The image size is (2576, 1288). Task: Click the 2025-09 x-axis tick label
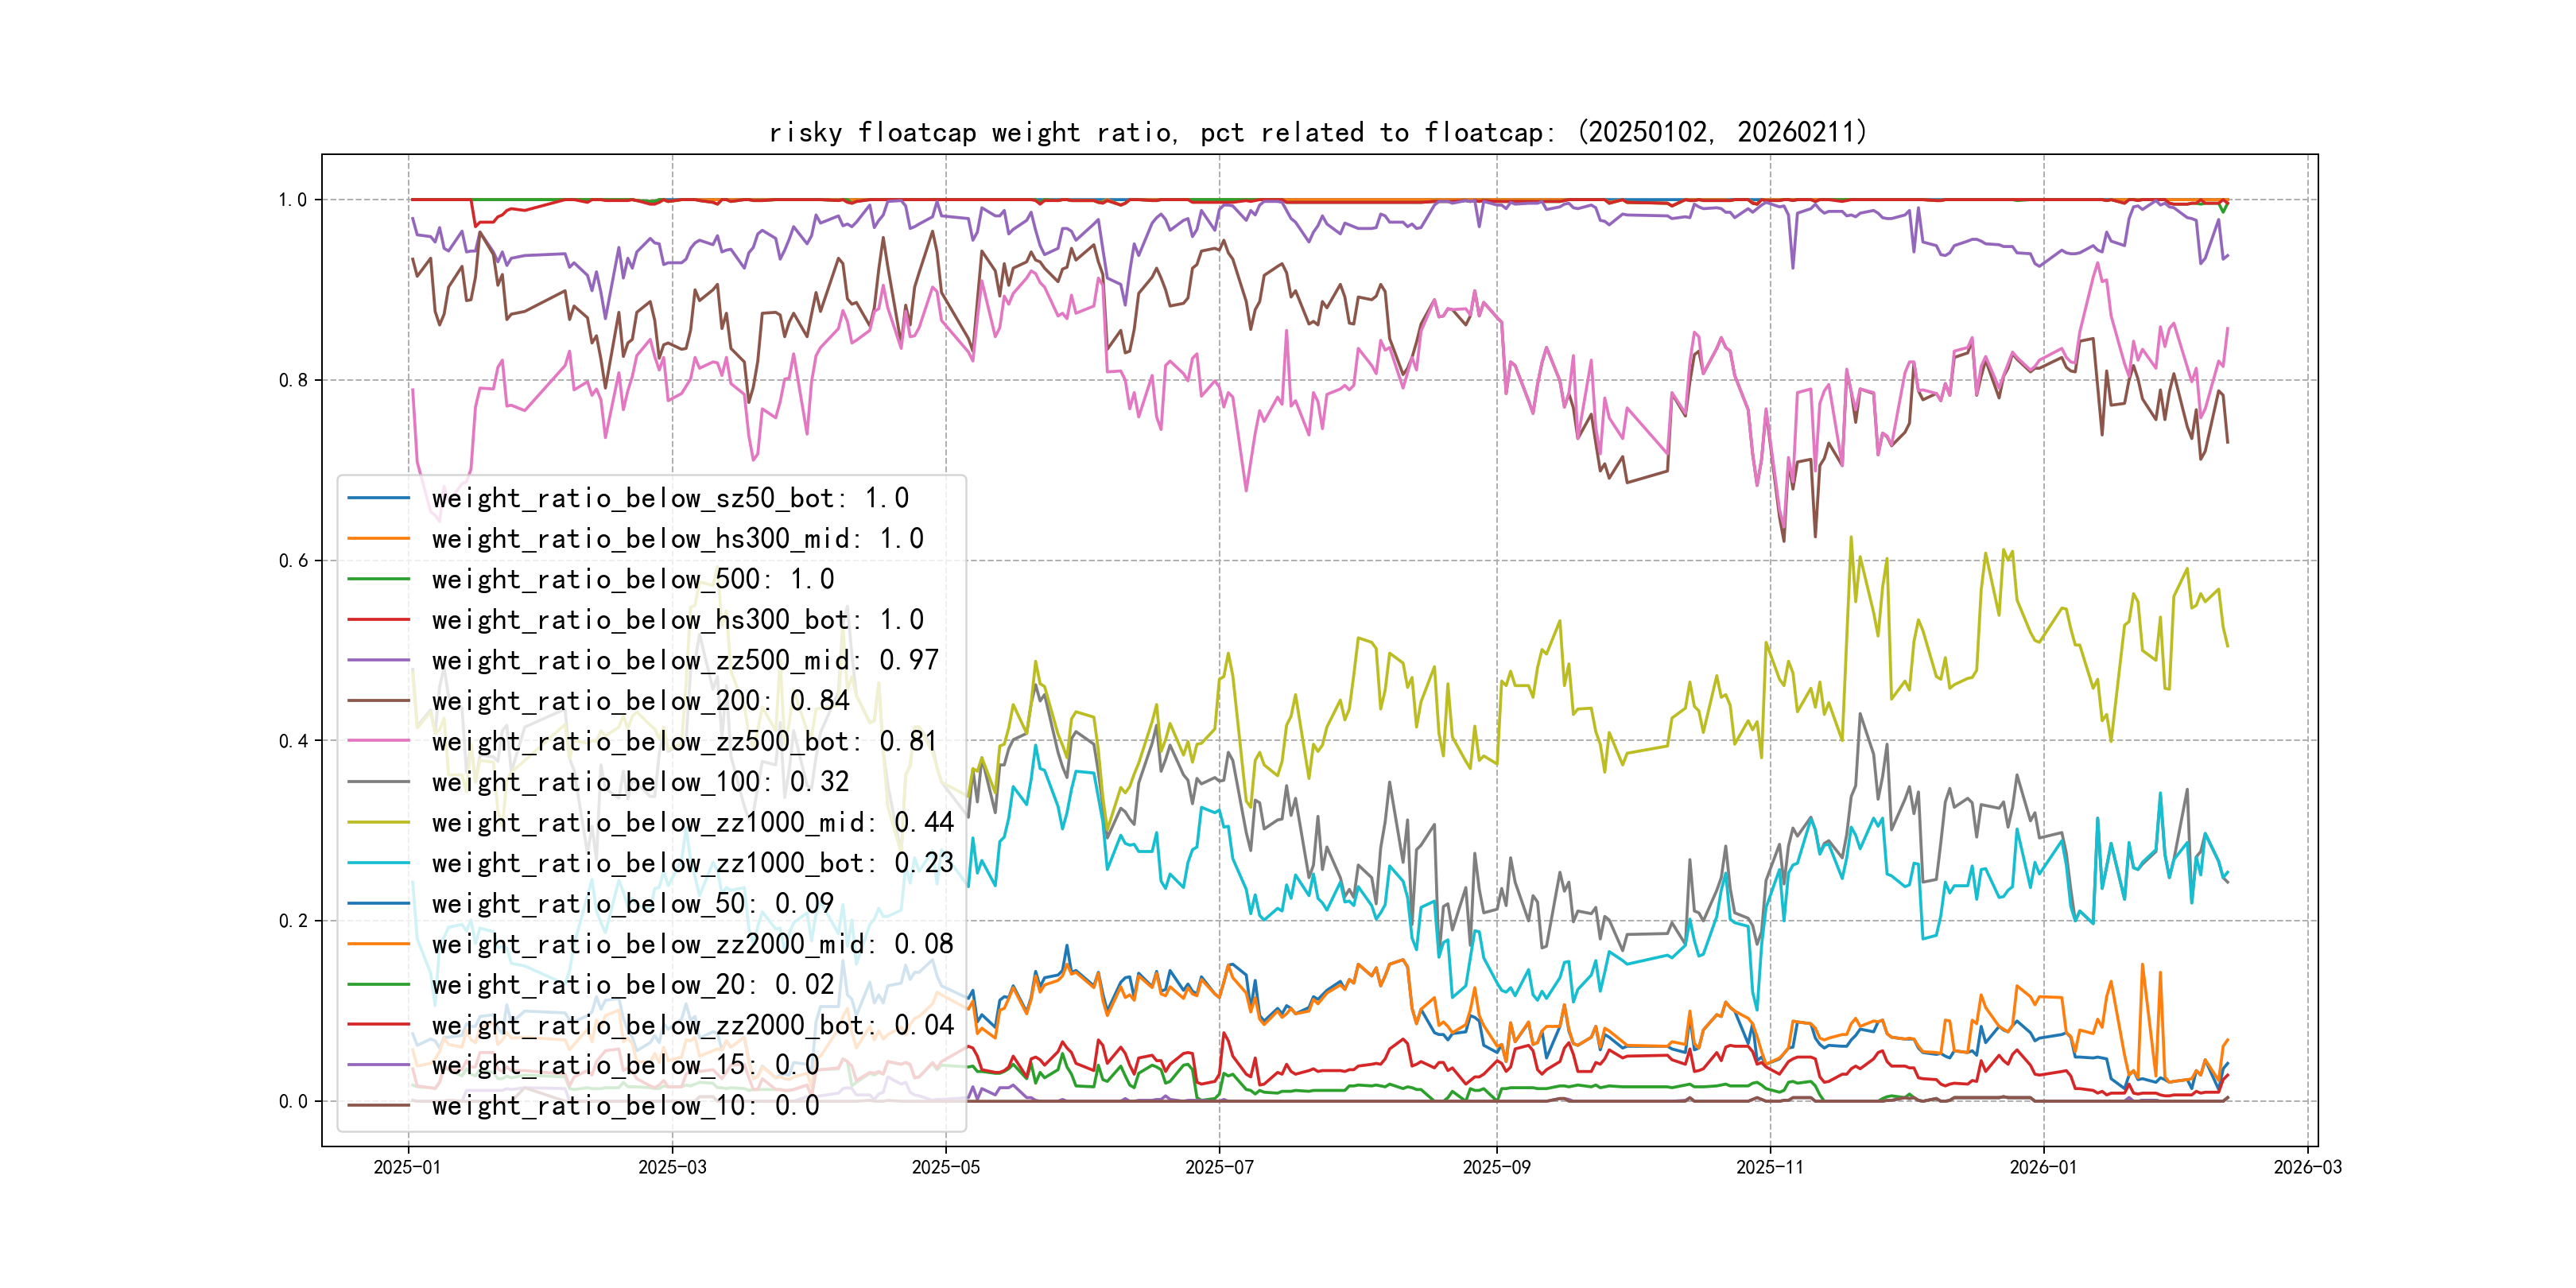[1496, 1167]
